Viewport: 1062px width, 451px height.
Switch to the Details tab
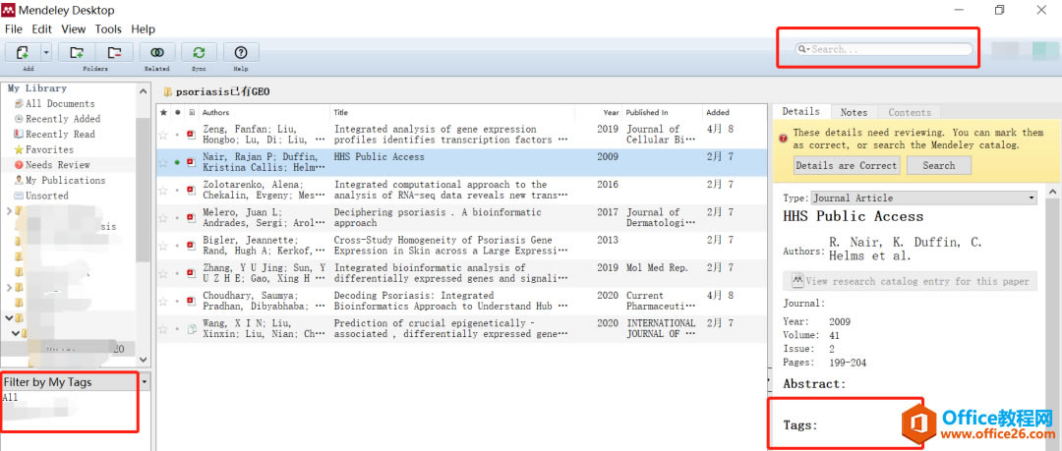(801, 112)
